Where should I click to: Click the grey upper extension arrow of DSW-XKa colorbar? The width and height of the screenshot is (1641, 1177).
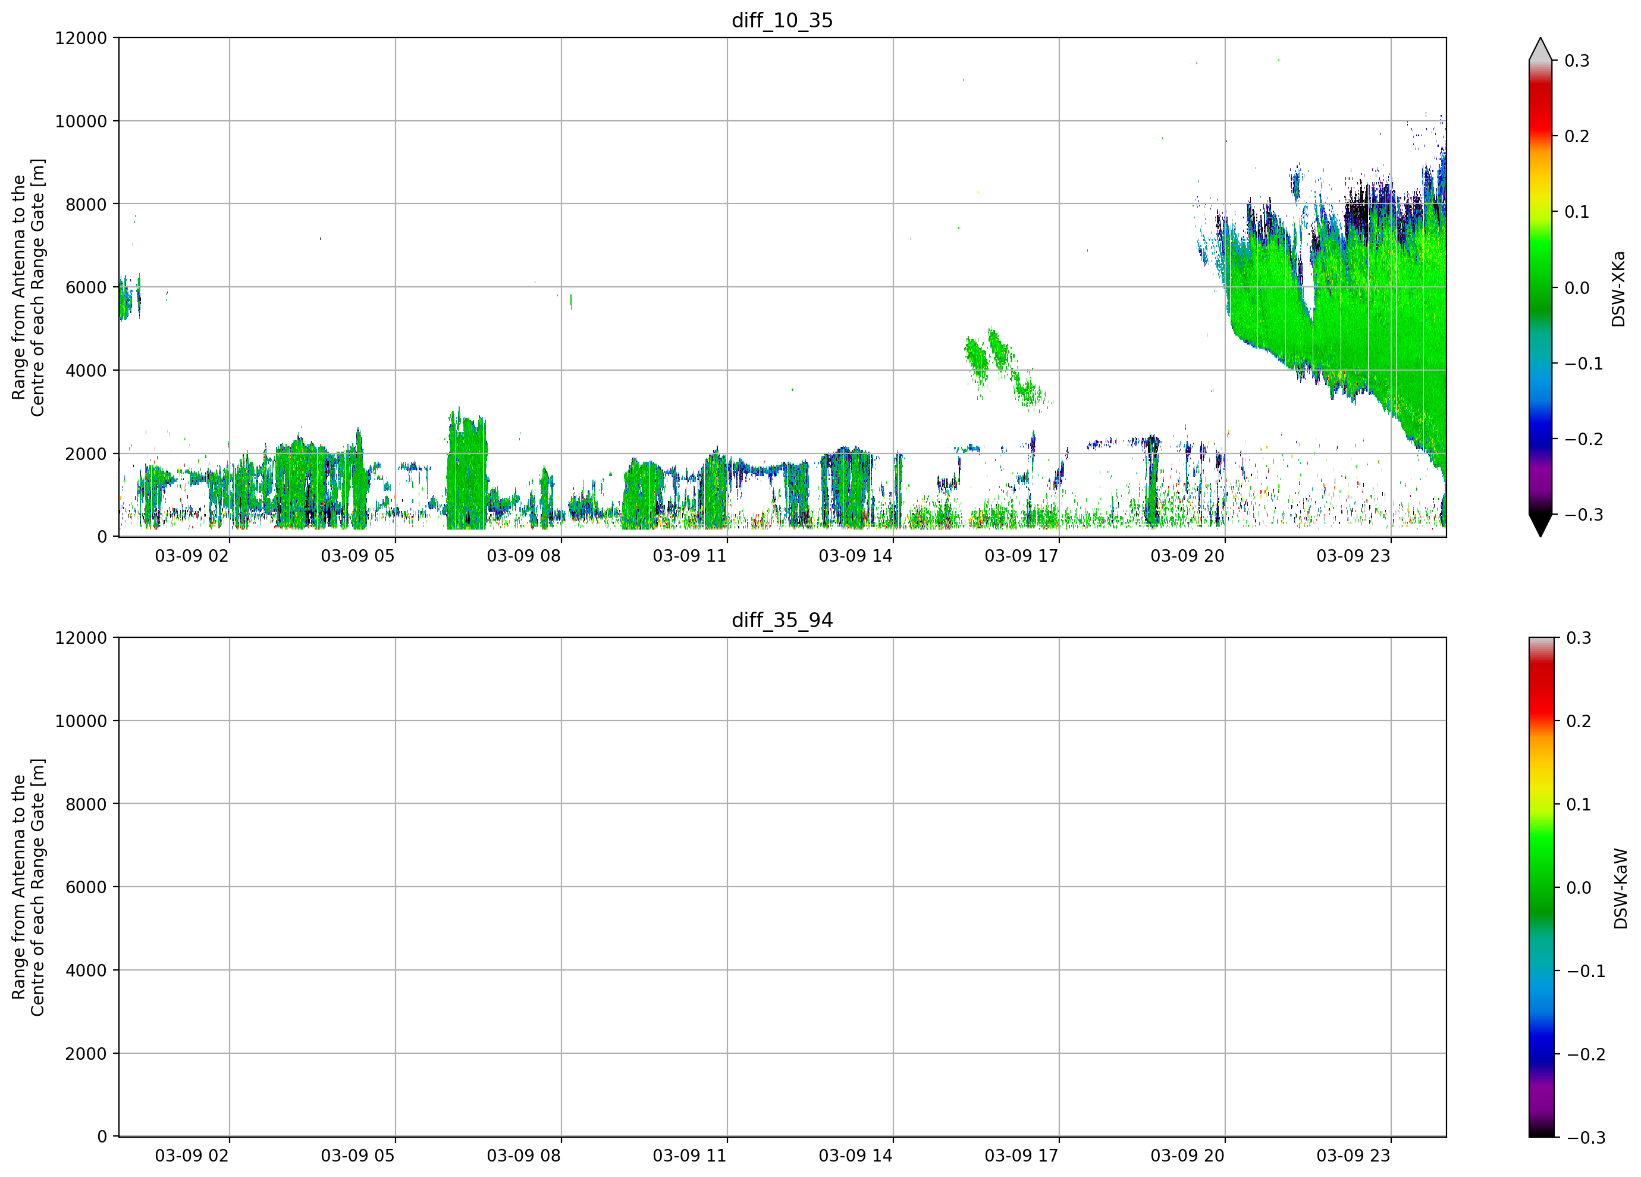coord(1540,49)
